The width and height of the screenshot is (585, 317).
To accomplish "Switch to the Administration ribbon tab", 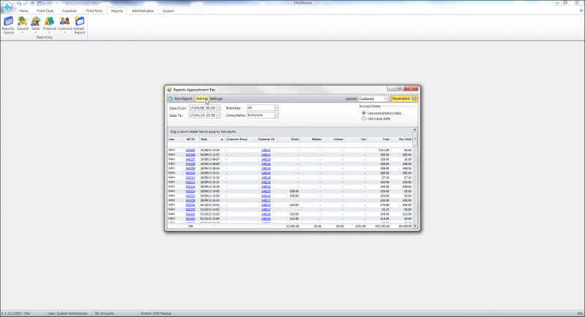I will (x=143, y=12).
